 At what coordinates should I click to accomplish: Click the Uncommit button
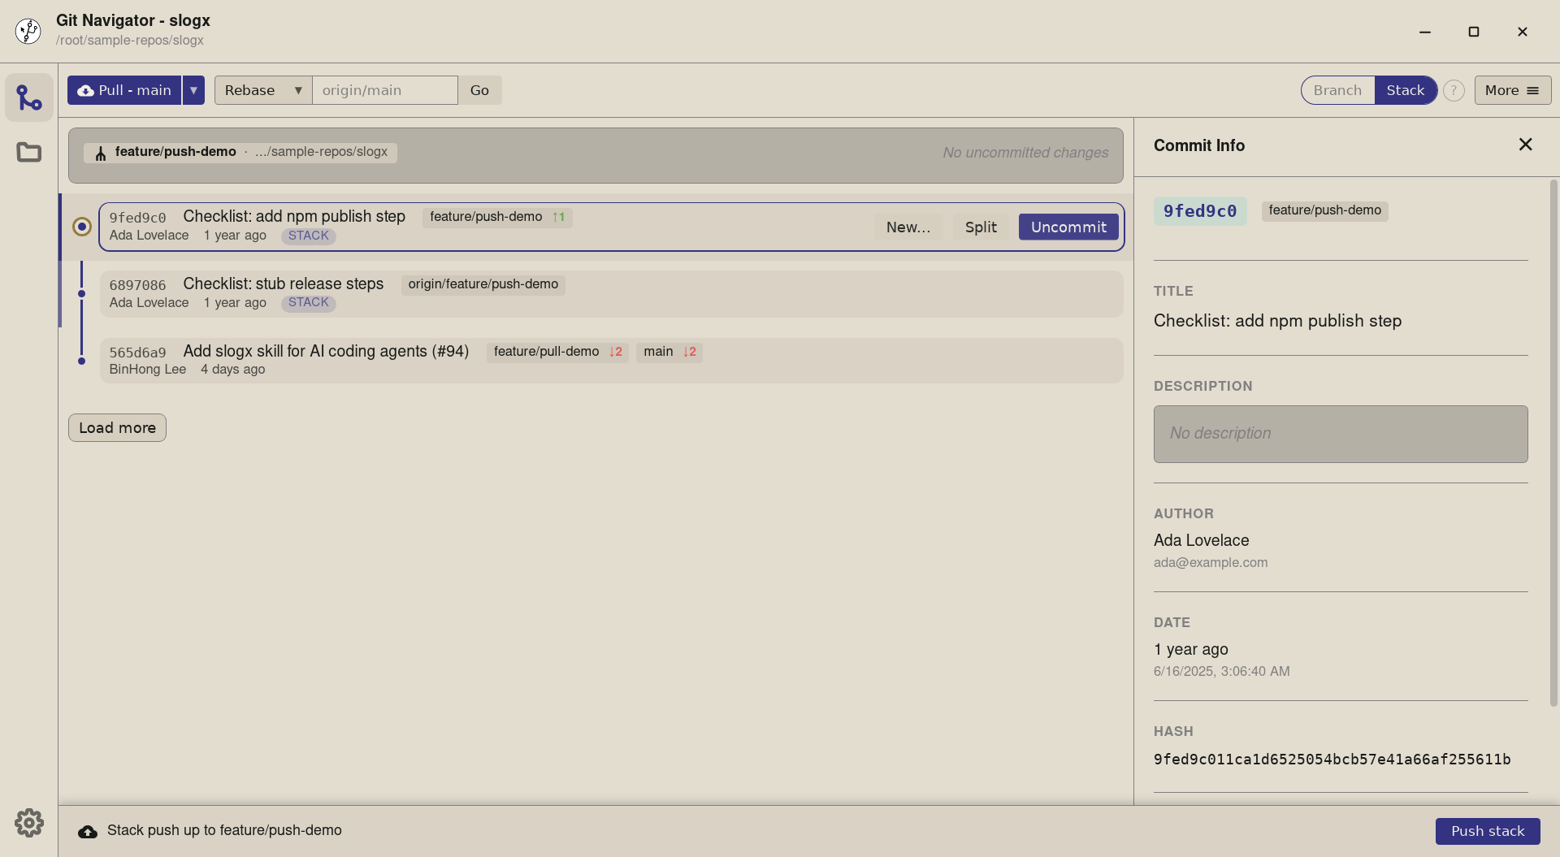pyautogui.click(x=1068, y=227)
